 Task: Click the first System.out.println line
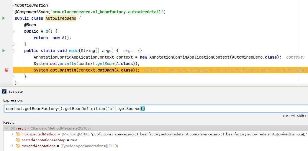click(x=87, y=64)
